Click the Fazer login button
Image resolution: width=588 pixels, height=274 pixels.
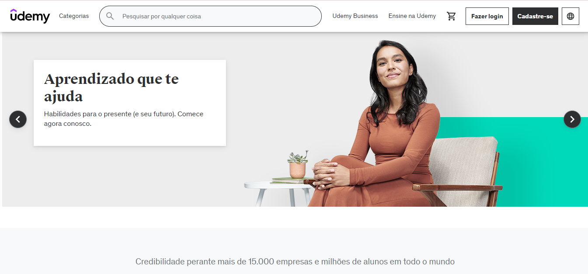point(487,16)
